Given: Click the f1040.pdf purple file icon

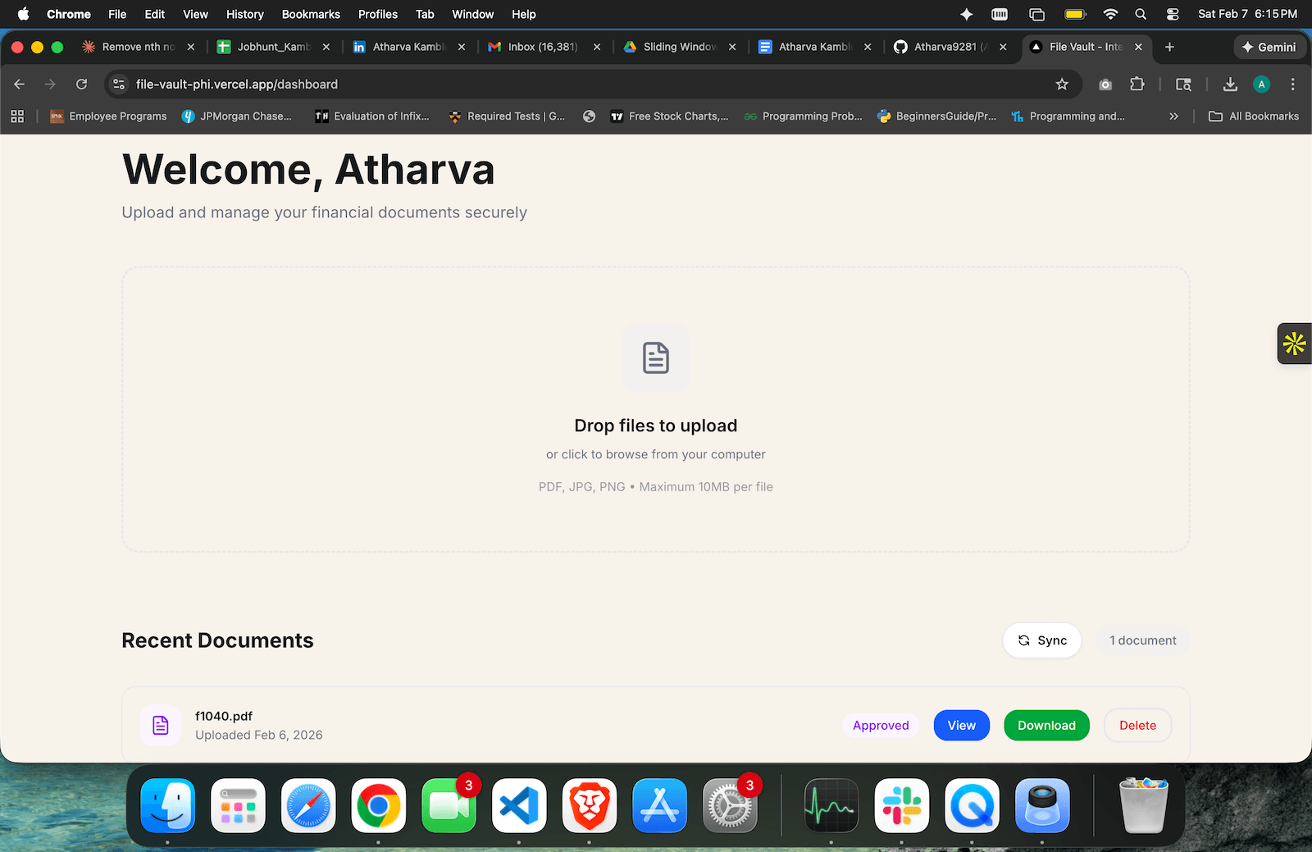Looking at the screenshot, I should [161, 726].
